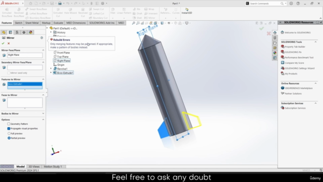Click the Home icon in the top toolbar

pos(30,4)
